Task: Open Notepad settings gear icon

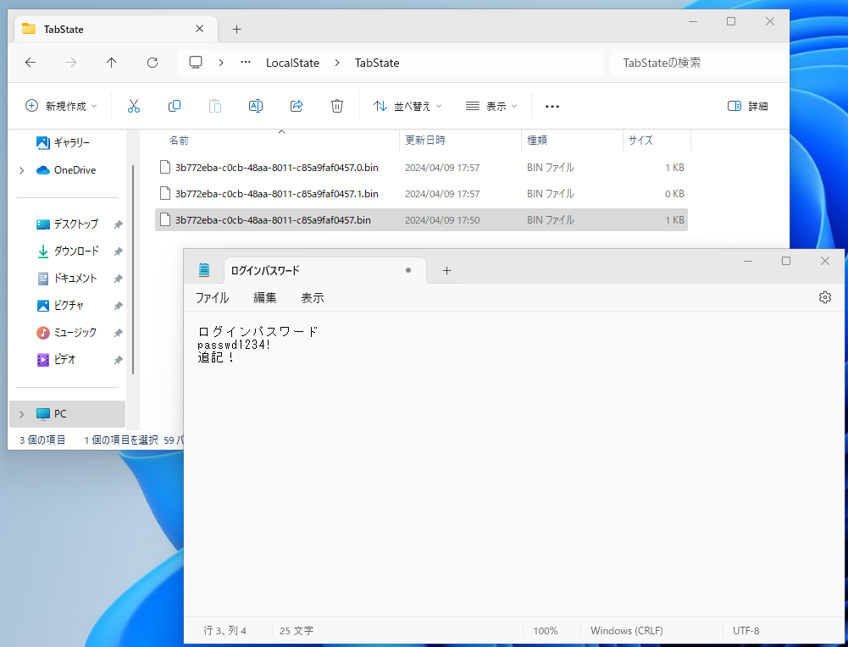Action: point(825,297)
